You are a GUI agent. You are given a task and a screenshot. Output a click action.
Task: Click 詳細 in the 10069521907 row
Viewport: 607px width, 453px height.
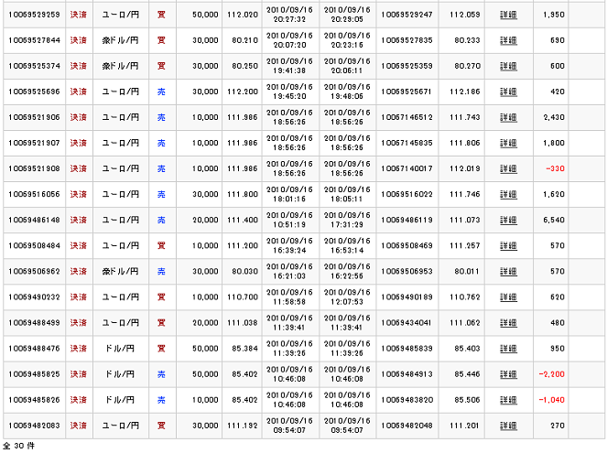click(508, 143)
